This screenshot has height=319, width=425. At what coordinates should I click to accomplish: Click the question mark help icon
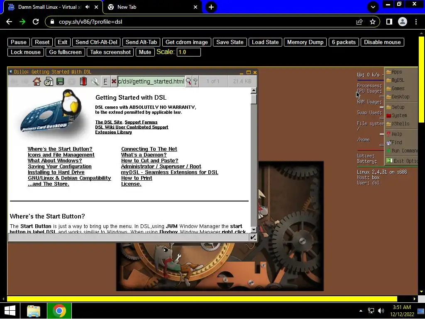coord(195,81)
